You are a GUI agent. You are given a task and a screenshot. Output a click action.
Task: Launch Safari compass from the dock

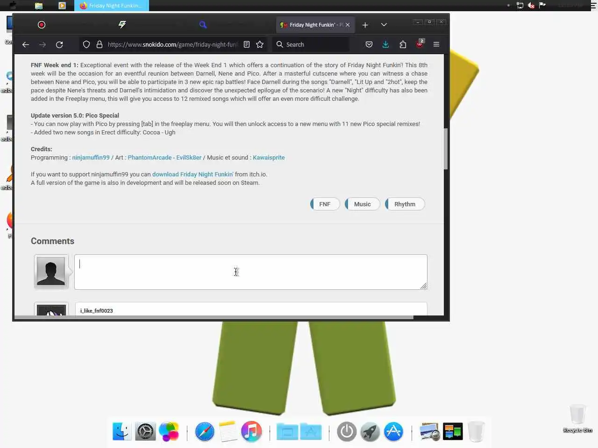205,432
